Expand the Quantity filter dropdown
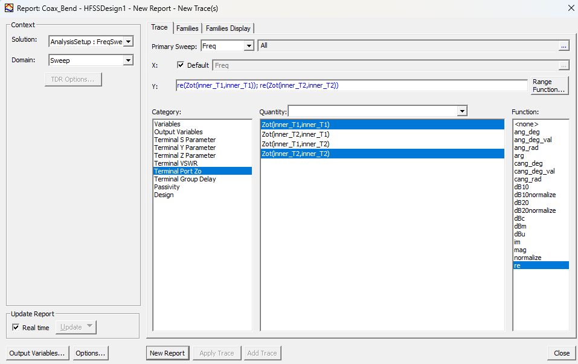The image size is (578, 364). 462,111
